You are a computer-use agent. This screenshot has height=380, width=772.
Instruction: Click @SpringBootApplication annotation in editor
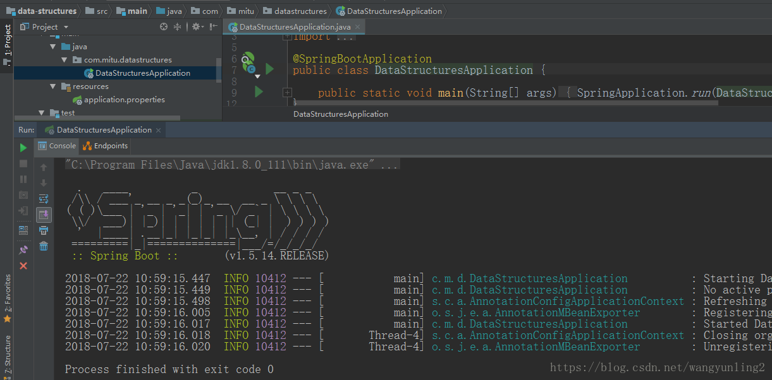[362, 59]
